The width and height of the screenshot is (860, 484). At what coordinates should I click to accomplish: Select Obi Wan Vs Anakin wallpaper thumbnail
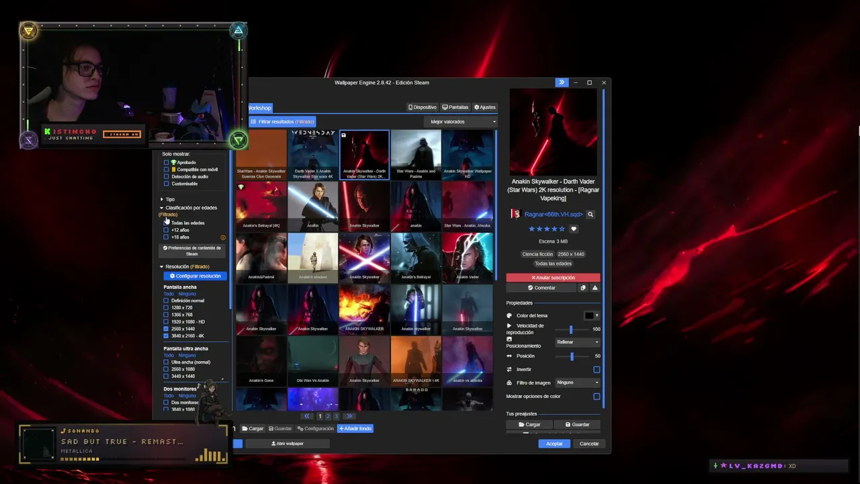pyautogui.click(x=313, y=361)
